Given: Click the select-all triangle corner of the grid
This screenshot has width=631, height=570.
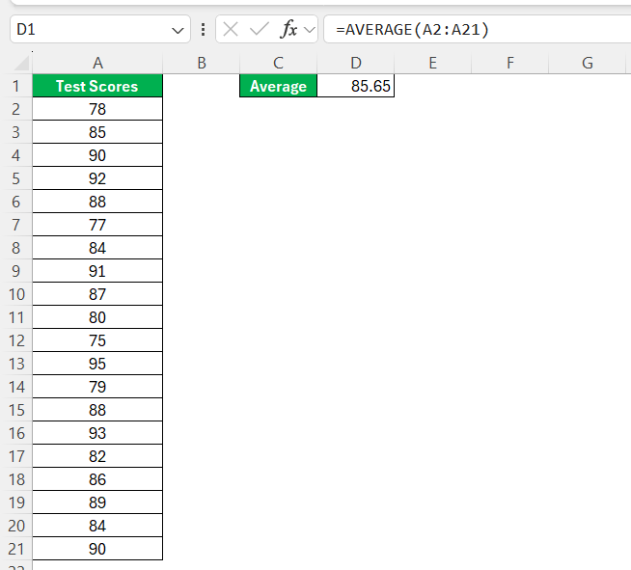Looking at the screenshot, I should click(x=21, y=64).
